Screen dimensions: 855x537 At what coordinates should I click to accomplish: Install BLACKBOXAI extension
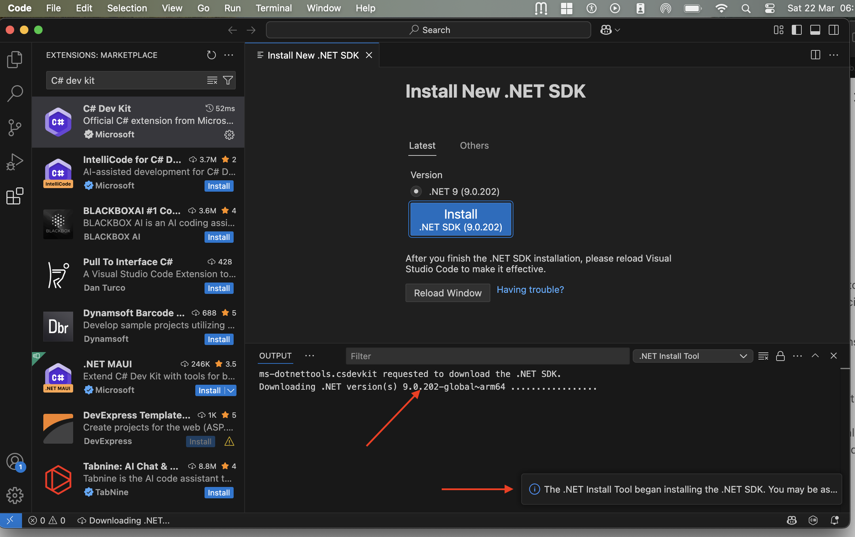click(x=219, y=237)
